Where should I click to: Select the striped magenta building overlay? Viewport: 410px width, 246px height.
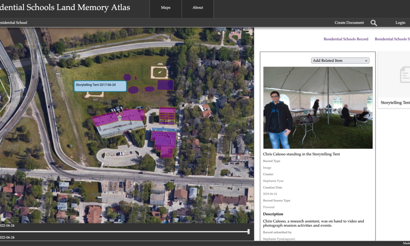pos(167,115)
